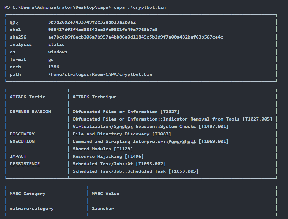The width and height of the screenshot is (288, 219).
Task: Click Virtualization/Sandbox Evasion::System Checks [T1497.001]
Action: (x=151, y=126)
